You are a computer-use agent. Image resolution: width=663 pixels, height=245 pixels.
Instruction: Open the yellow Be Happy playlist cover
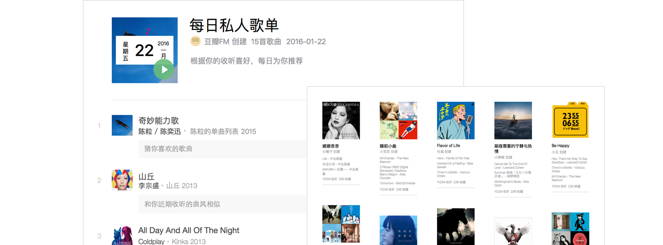(570, 120)
